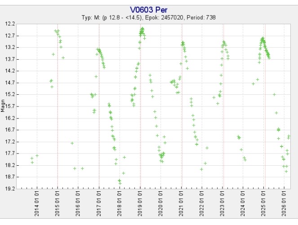Viewport: 298px width, 225px height.
Task: Click the 2026 01 01 date label
Action: click(284, 204)
